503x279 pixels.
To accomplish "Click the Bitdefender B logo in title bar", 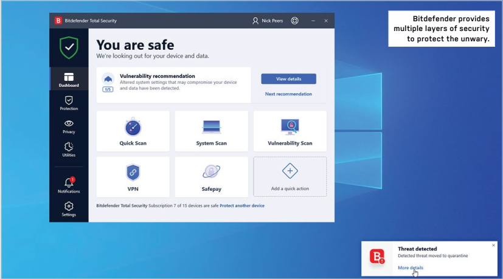I will tap(58, 21).
